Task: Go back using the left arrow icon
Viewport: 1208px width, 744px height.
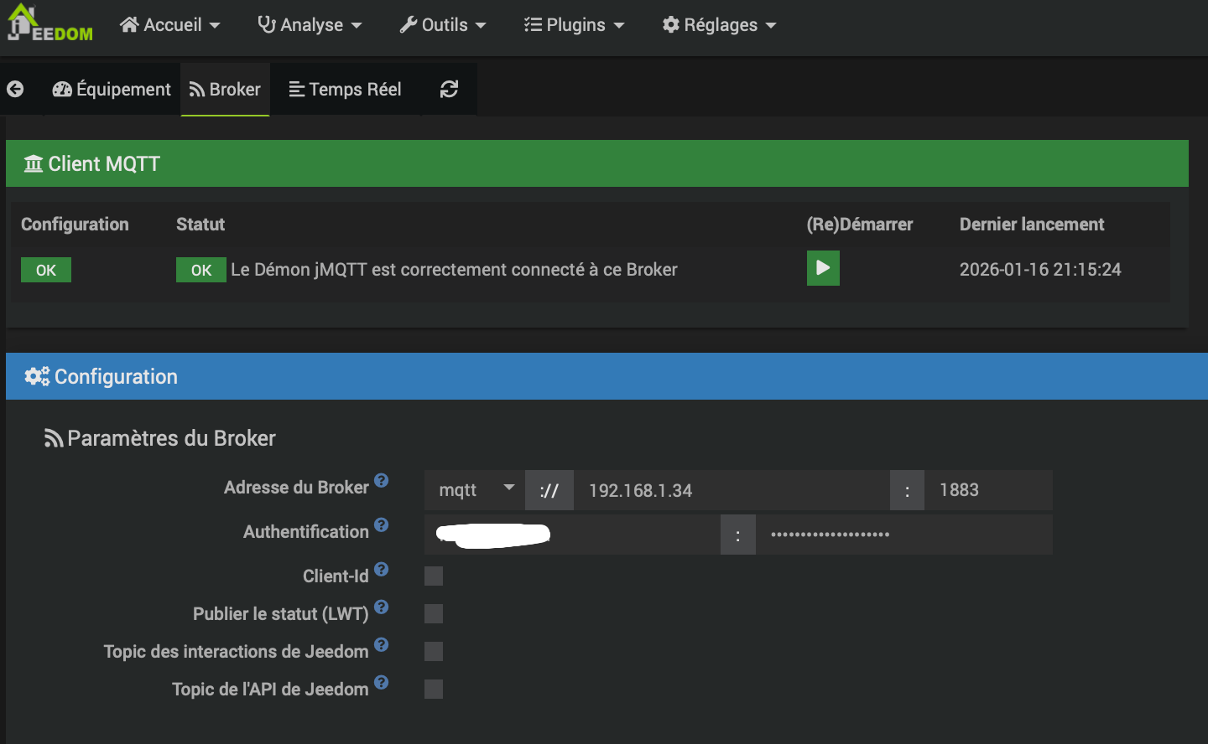Action: [x=15, y=89]
